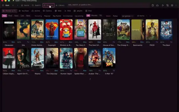
Task: Switch to the RSS tab
Action: point(68,11)
